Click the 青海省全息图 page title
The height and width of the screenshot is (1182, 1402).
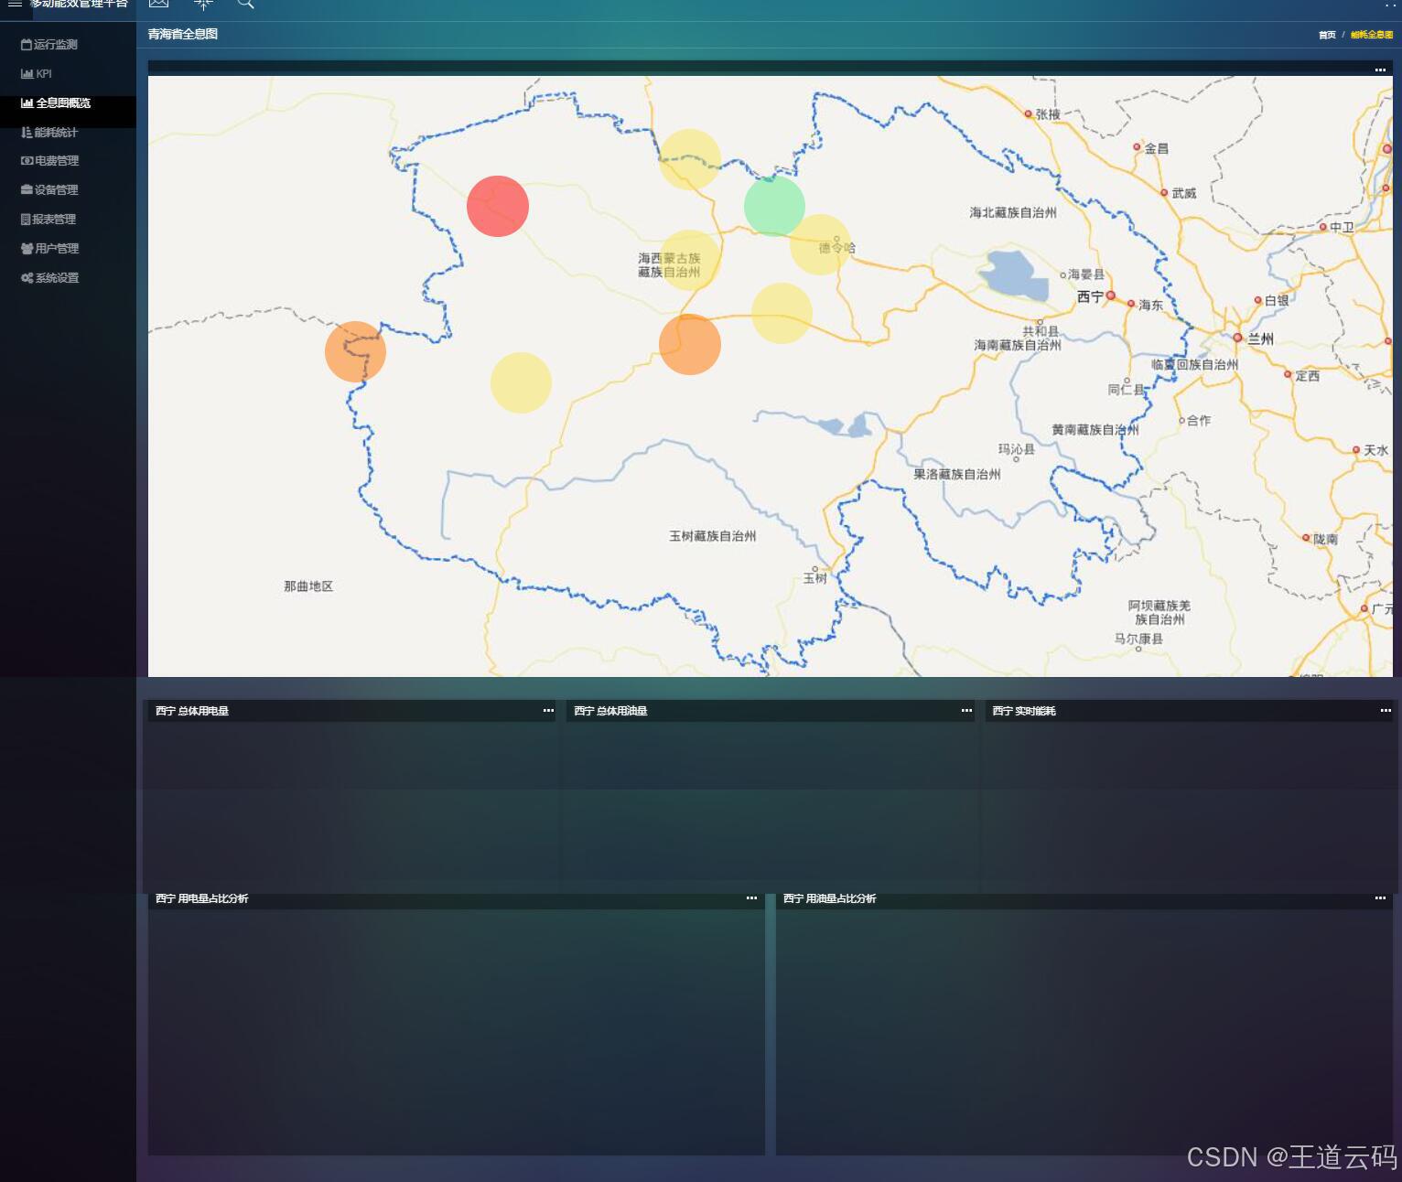[183, 34]
